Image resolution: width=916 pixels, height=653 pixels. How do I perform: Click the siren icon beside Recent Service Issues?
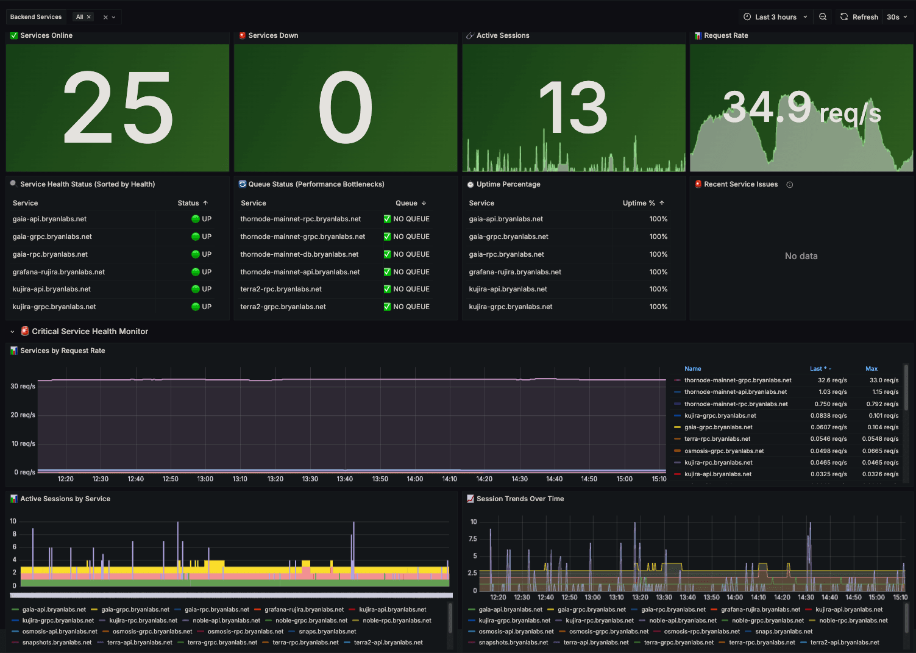pyautogui.click(x=698, y=184)
